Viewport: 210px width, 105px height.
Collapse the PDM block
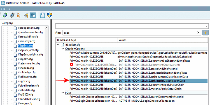(x=62, y=93)
